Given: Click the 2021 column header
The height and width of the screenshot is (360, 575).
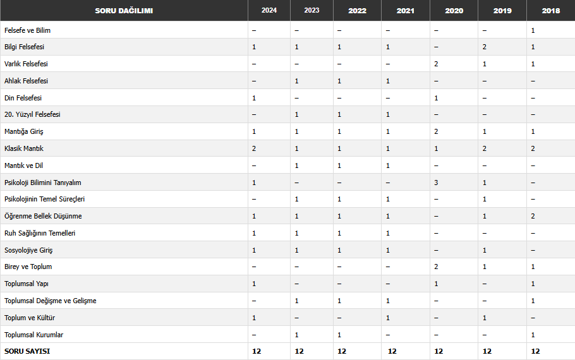Looking at the screenshot, I should (x=406, y=11).
